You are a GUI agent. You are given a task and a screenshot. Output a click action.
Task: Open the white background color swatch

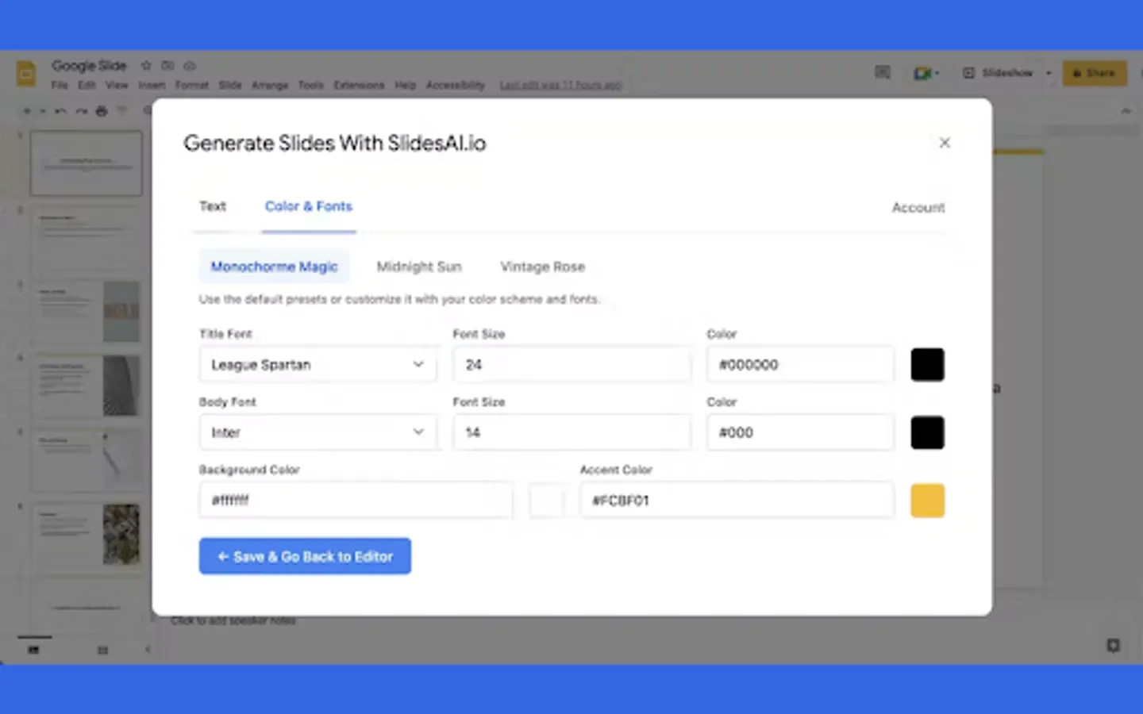click(547, 501)
